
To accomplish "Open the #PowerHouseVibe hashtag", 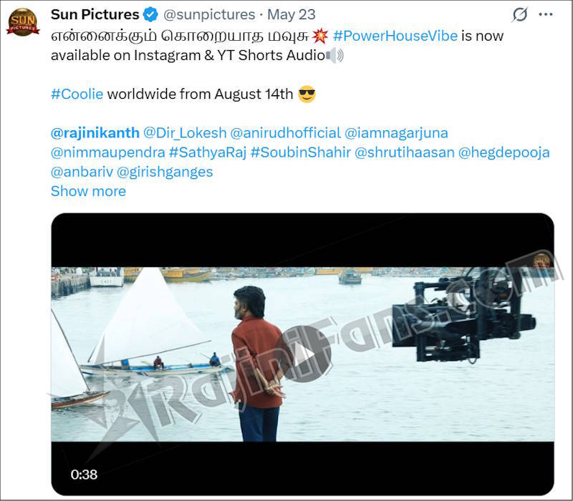I will click(x=395, y=36).
